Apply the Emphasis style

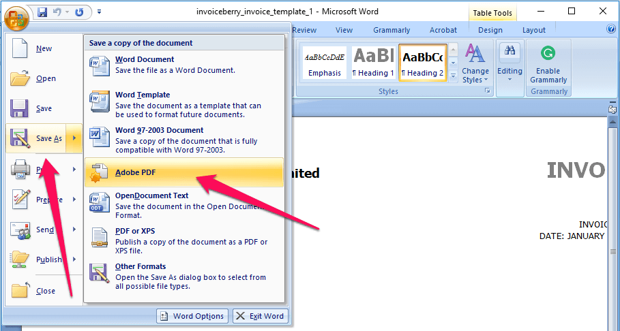[325, 63]
